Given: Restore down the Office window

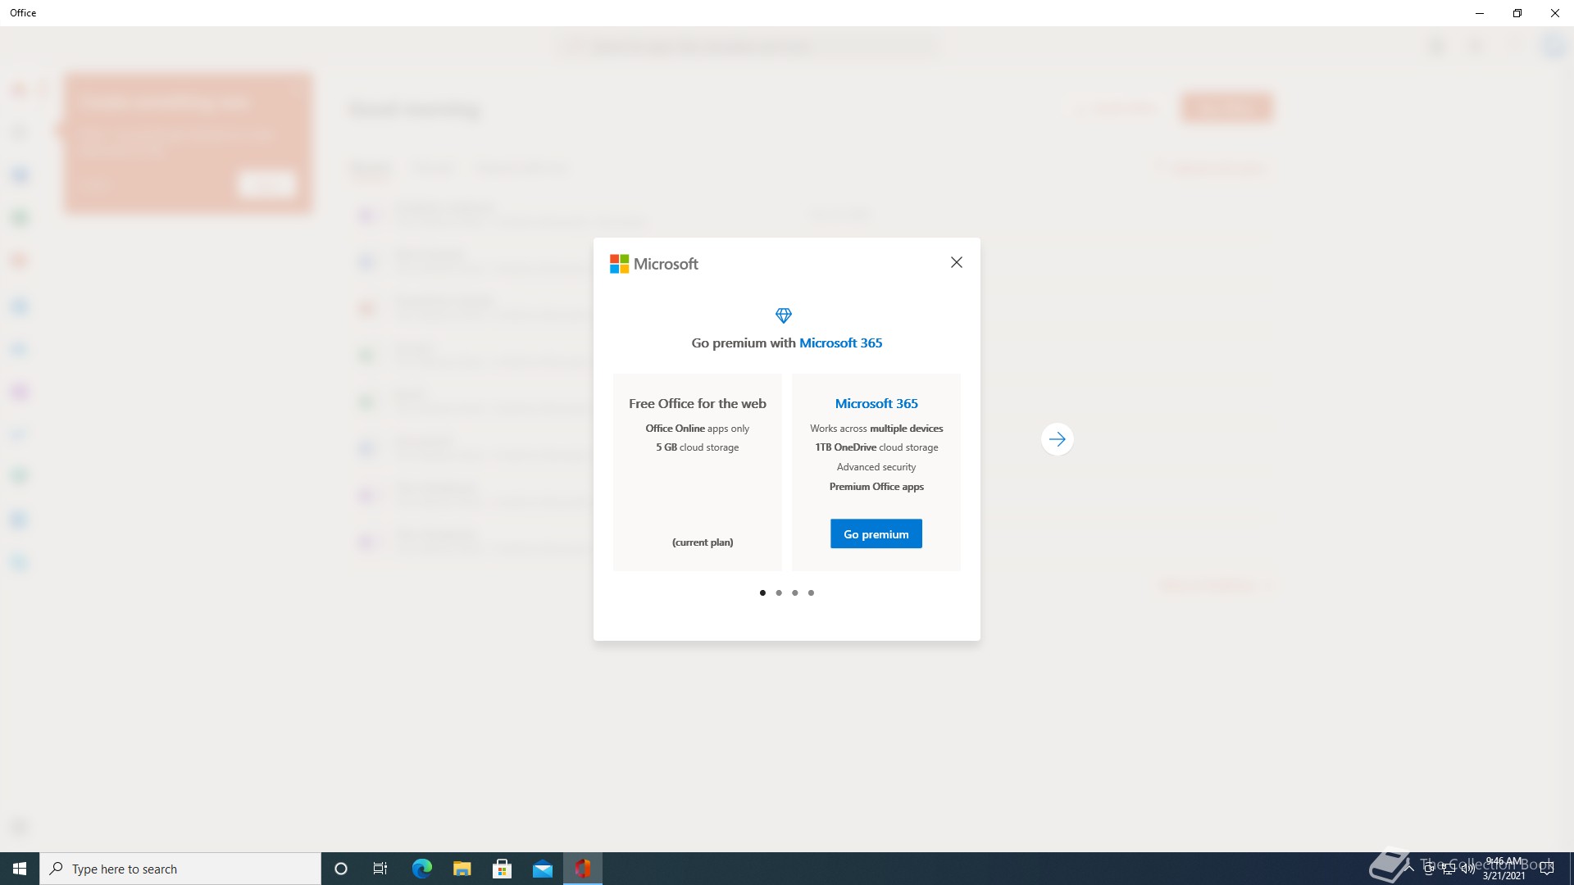Looking at the screenshot, I should point(1517,13).
